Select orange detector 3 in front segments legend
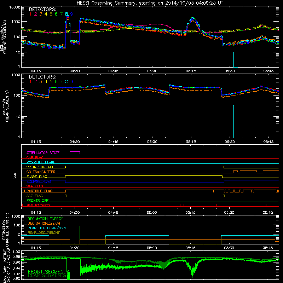This screenshot has height=283, width=283. click(41, 14)
